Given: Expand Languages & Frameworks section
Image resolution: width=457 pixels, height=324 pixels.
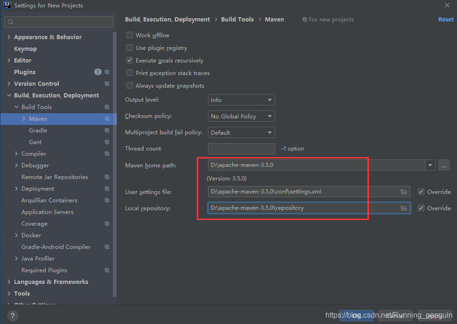Looking at the screenshot, I should point(9,282).
